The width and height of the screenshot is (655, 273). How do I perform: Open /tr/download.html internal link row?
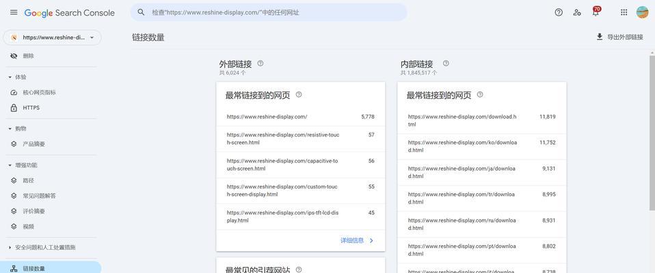pos(481,199)
